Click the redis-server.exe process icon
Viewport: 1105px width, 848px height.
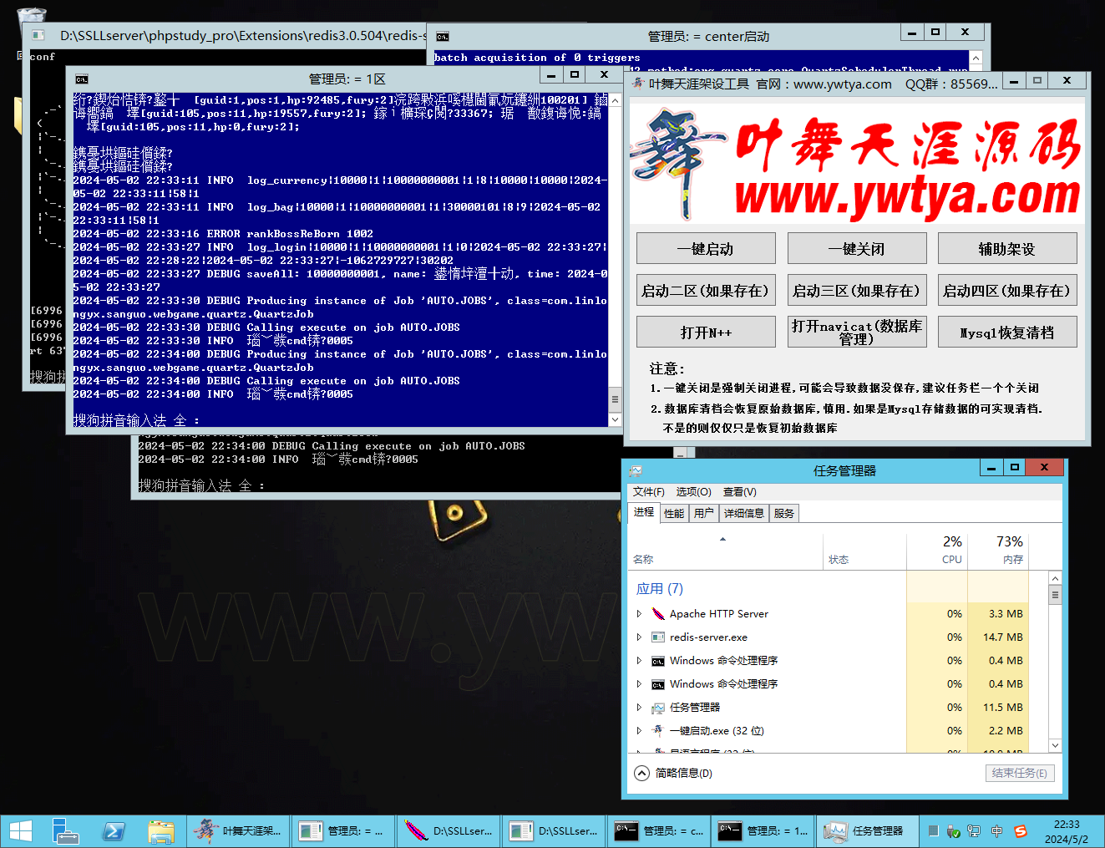click(658, 637)
